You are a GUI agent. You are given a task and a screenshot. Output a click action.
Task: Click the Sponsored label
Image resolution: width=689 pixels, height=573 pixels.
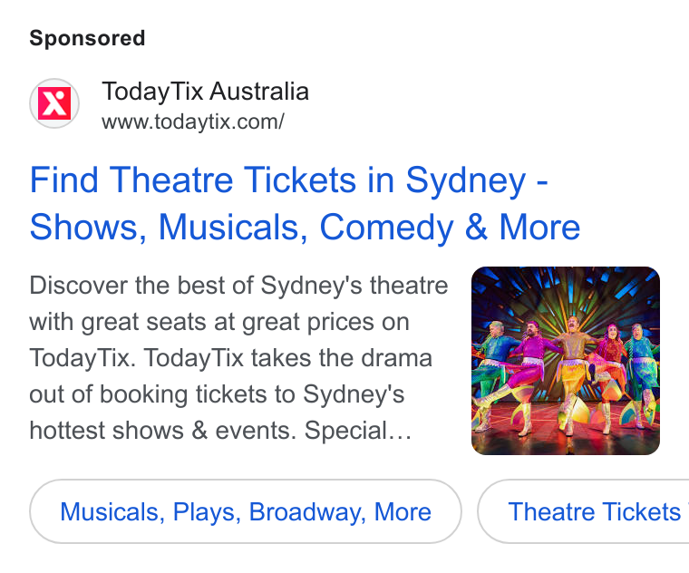pos(87,38)
